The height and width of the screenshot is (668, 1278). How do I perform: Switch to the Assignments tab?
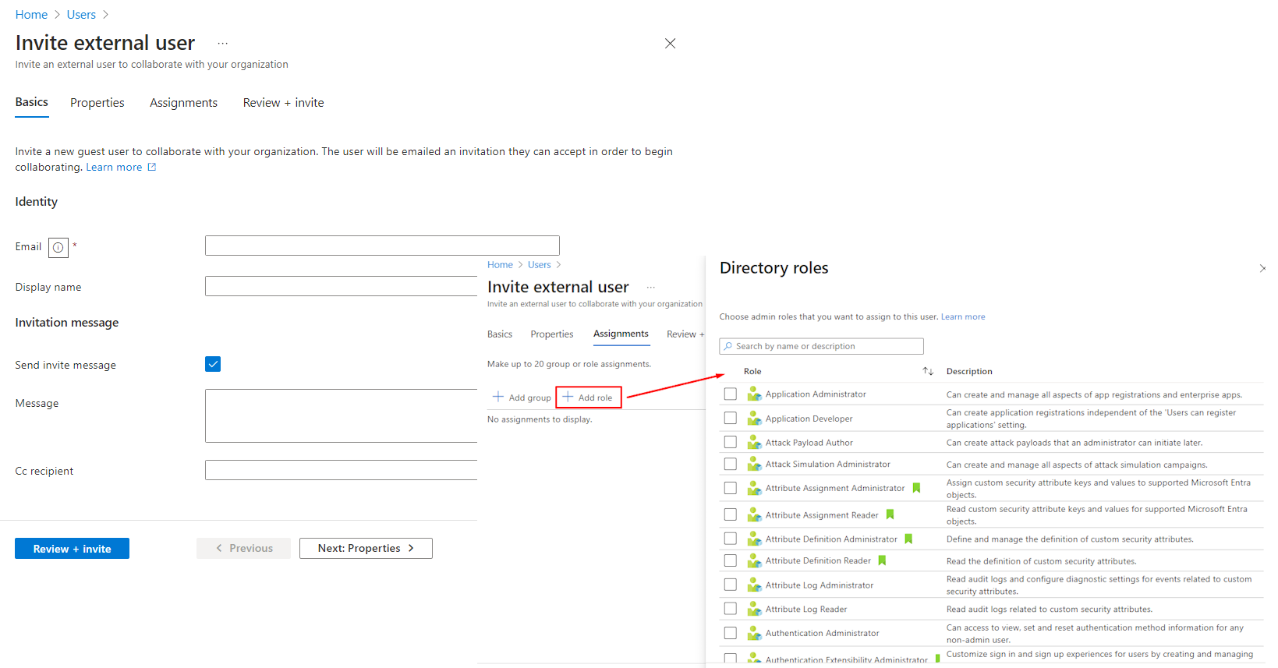183,103
